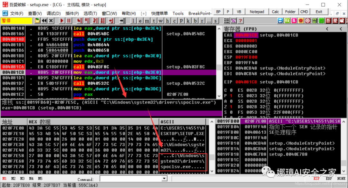The image size is (348, 188).
Task: Open 文件(F) menu
Action: tap(17, 13)
